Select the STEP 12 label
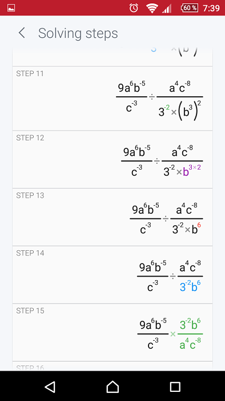 (30, 138)
